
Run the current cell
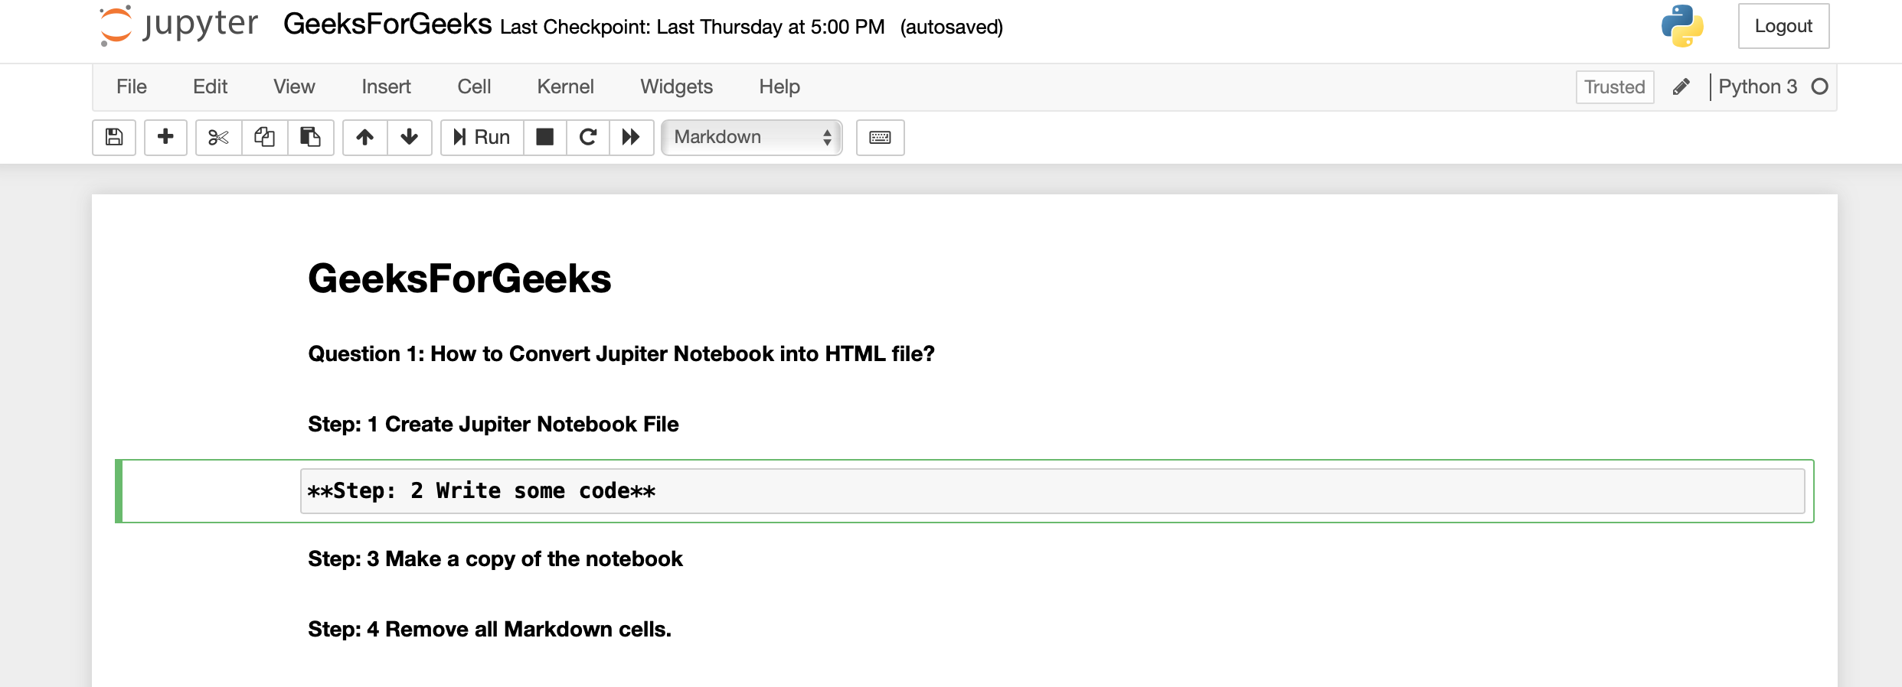point(482,138)
